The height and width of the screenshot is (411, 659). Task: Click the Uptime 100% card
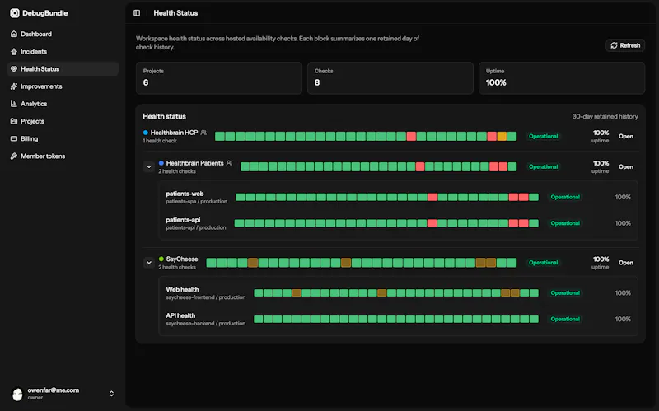coord(562,78)
